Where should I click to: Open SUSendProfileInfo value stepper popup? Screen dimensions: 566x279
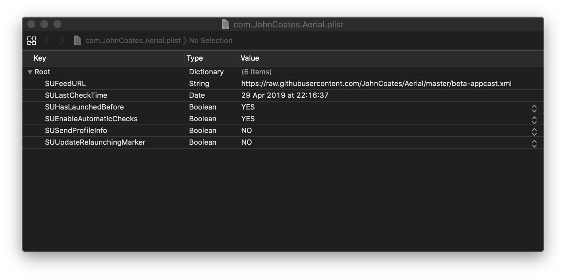534,132
